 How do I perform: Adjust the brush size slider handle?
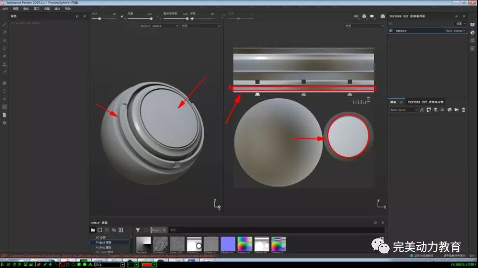[x=100, y=19]
